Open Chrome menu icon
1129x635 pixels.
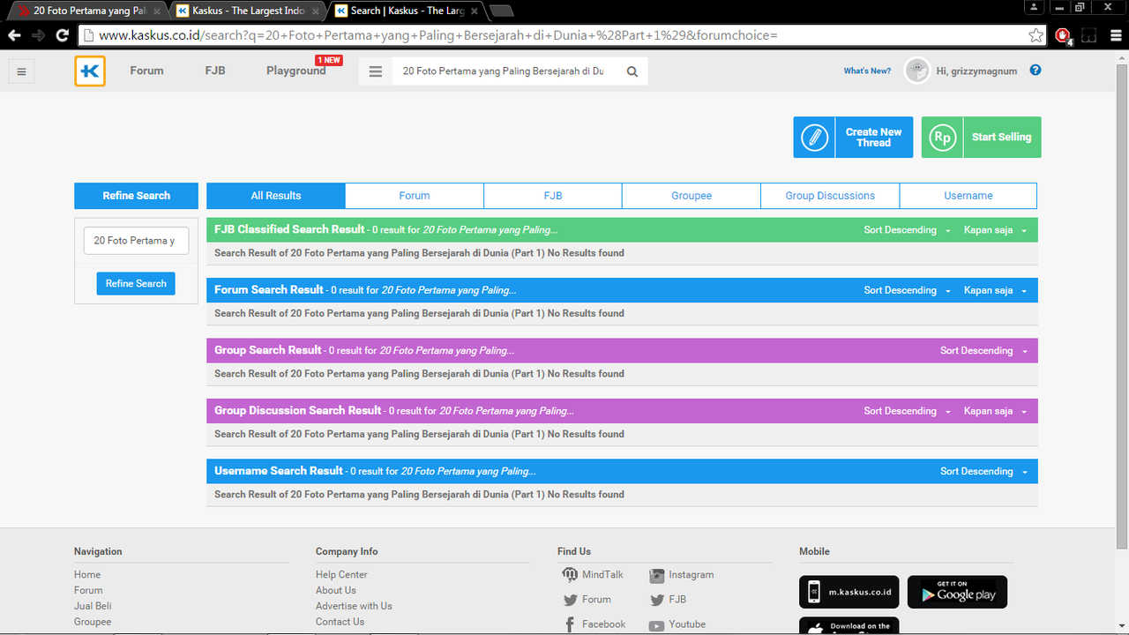tap(1115, 35)
